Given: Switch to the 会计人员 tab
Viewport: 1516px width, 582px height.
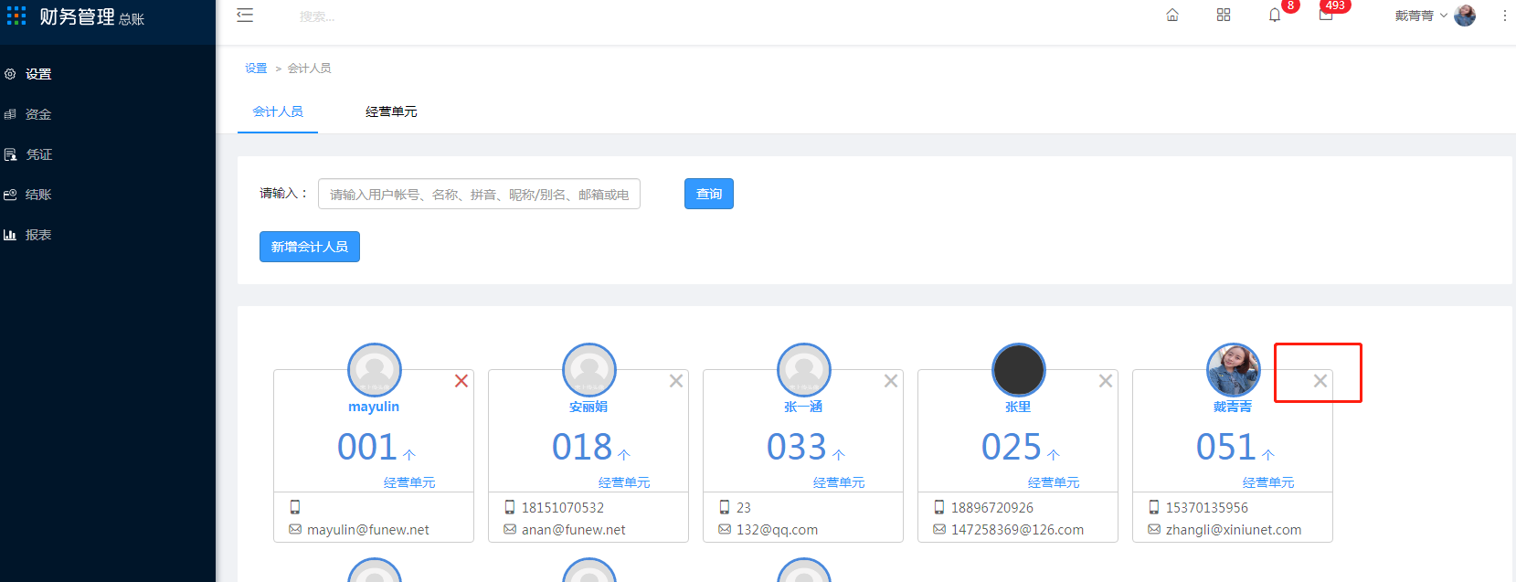Looking at the screenshot, I should pos(278,111).
